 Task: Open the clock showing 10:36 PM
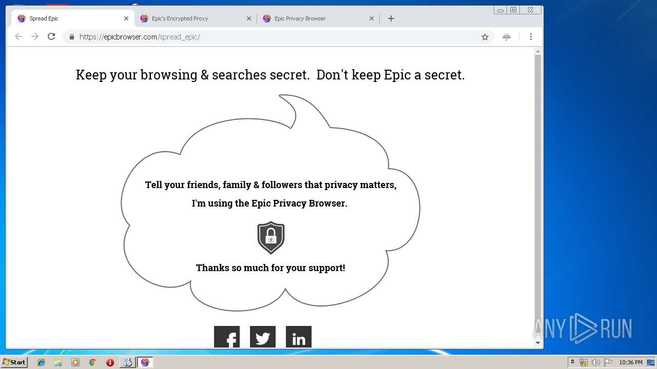pos(631,362)
